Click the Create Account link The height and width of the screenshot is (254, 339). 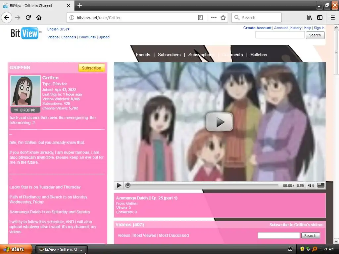[257, 28]
